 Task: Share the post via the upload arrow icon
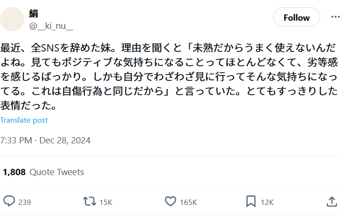click(331, 202)
